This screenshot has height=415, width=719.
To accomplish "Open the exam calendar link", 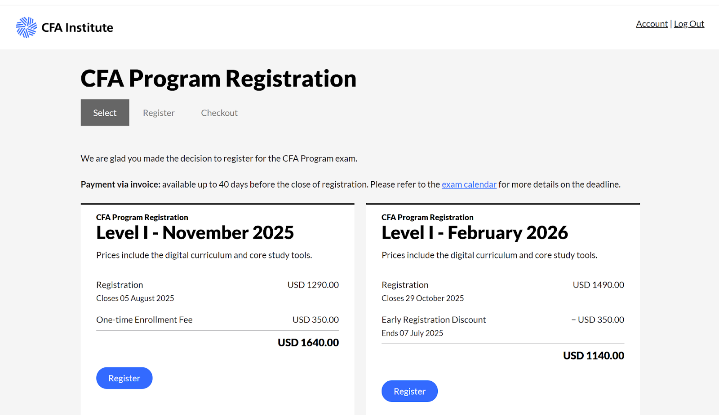I will tap(469, 184).
